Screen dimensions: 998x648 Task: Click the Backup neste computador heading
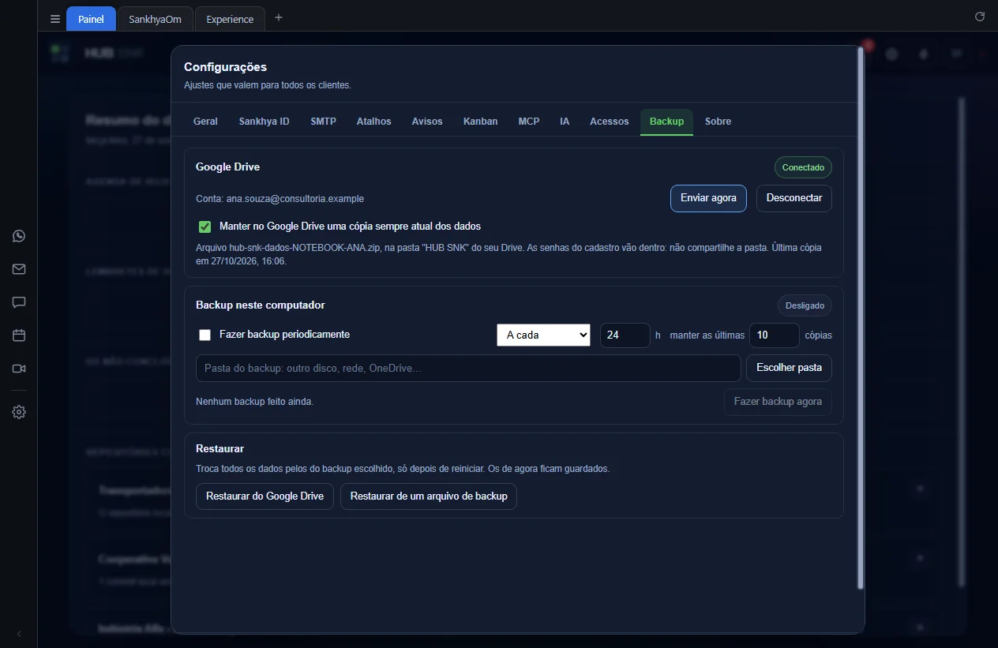point(261,305)
